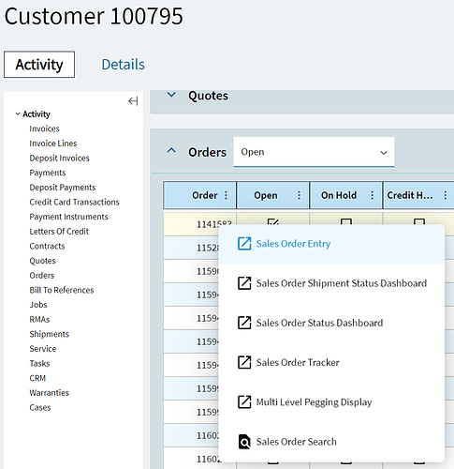Click the Sales Order Search magnifier icon
Viewport: 454px width, 469px height.
coord(244,442)
